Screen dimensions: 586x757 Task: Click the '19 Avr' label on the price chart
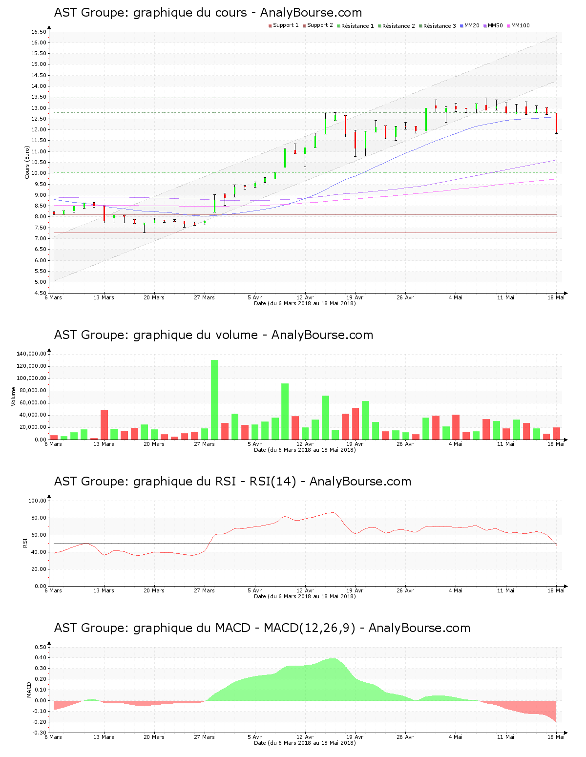coord(355,297)
